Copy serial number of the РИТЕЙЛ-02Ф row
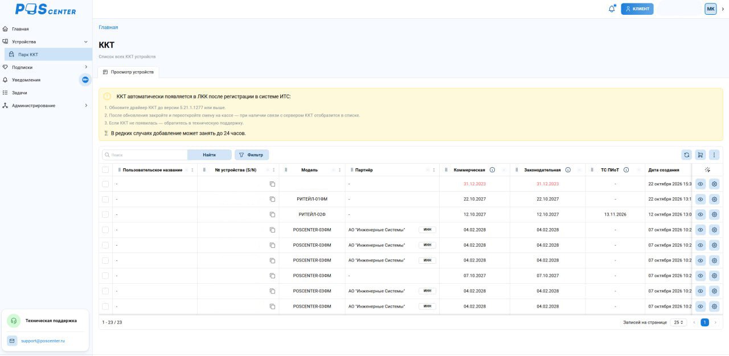This screenshot has height=356, width=729. pos(272,214)
